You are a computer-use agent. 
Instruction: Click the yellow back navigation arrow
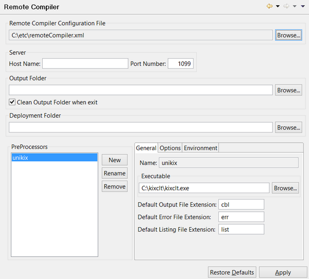(x=269, y=7)
